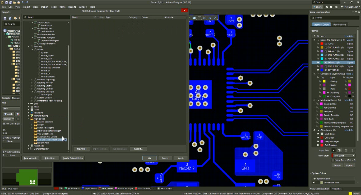Open the Layer Sets dropdown arrow
The image size is (361, 195).
[334, 150]
